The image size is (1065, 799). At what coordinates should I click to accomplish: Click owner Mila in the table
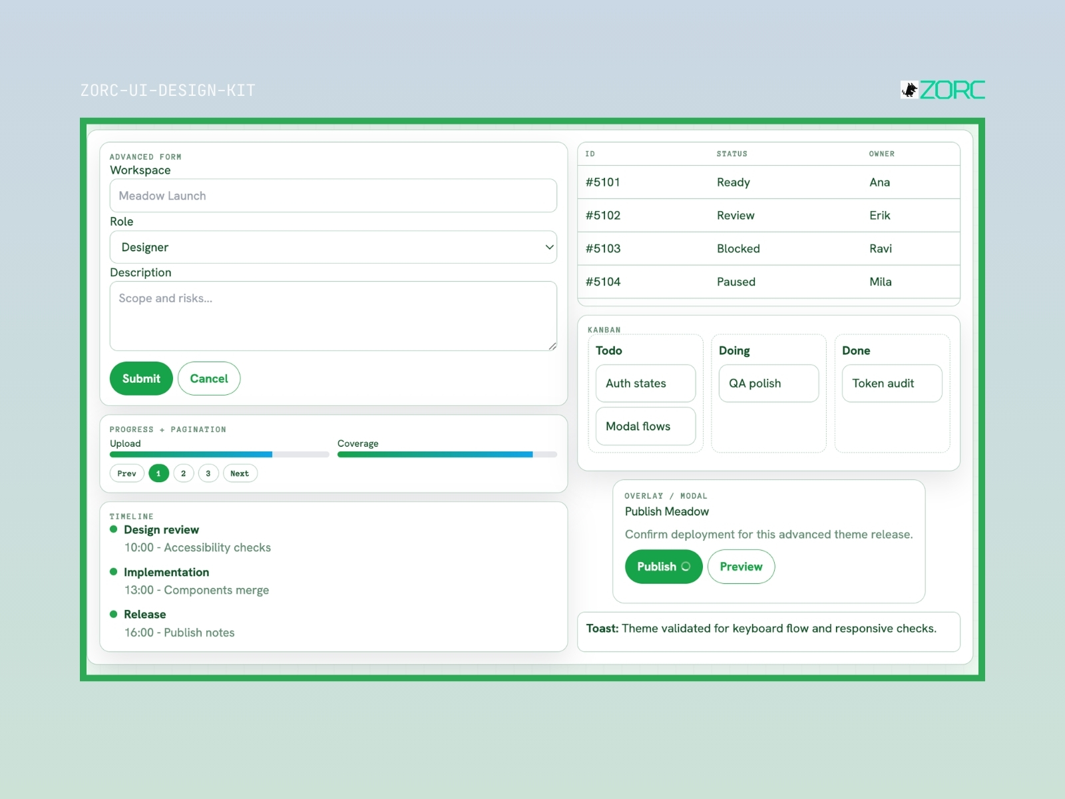(881, 282)
